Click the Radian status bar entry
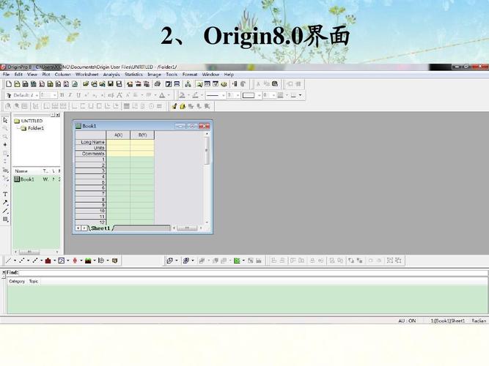The image size is (489, 366). click(x=479, y=321)
